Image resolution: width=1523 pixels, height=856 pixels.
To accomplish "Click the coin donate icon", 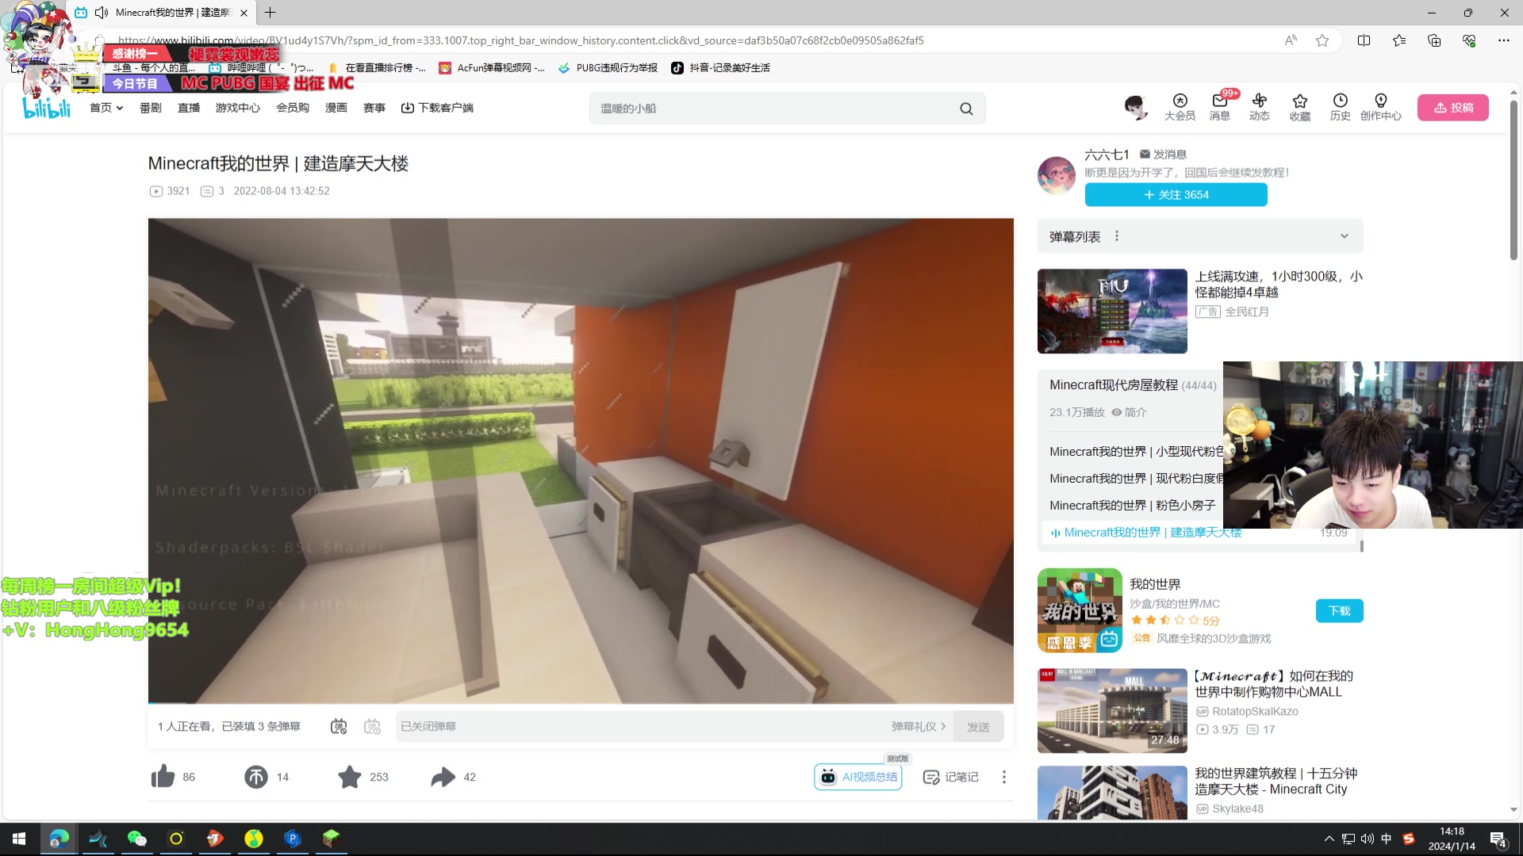I will (256, 777).
